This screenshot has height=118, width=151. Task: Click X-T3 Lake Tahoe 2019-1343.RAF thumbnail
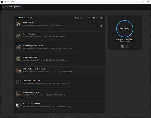(19, 70)
